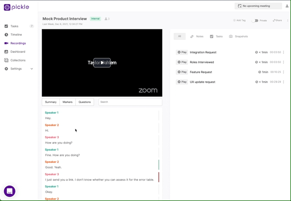Click transcript line "Good. Yeah."

(x=53, y=167)
